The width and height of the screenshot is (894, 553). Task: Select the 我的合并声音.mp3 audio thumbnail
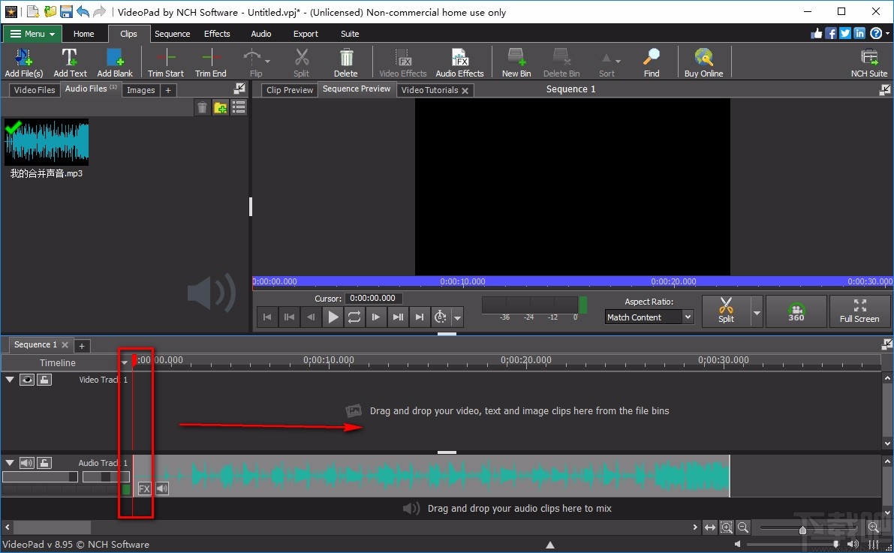pyautogui.click(x=47, y=142)
